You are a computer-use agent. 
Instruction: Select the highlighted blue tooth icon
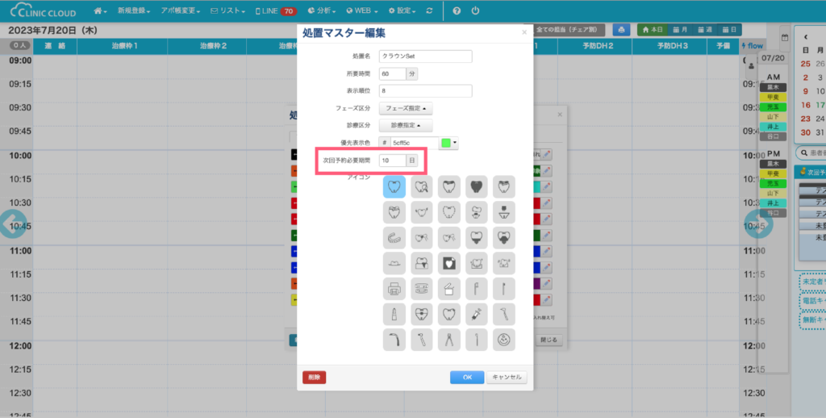click(394, 187)
